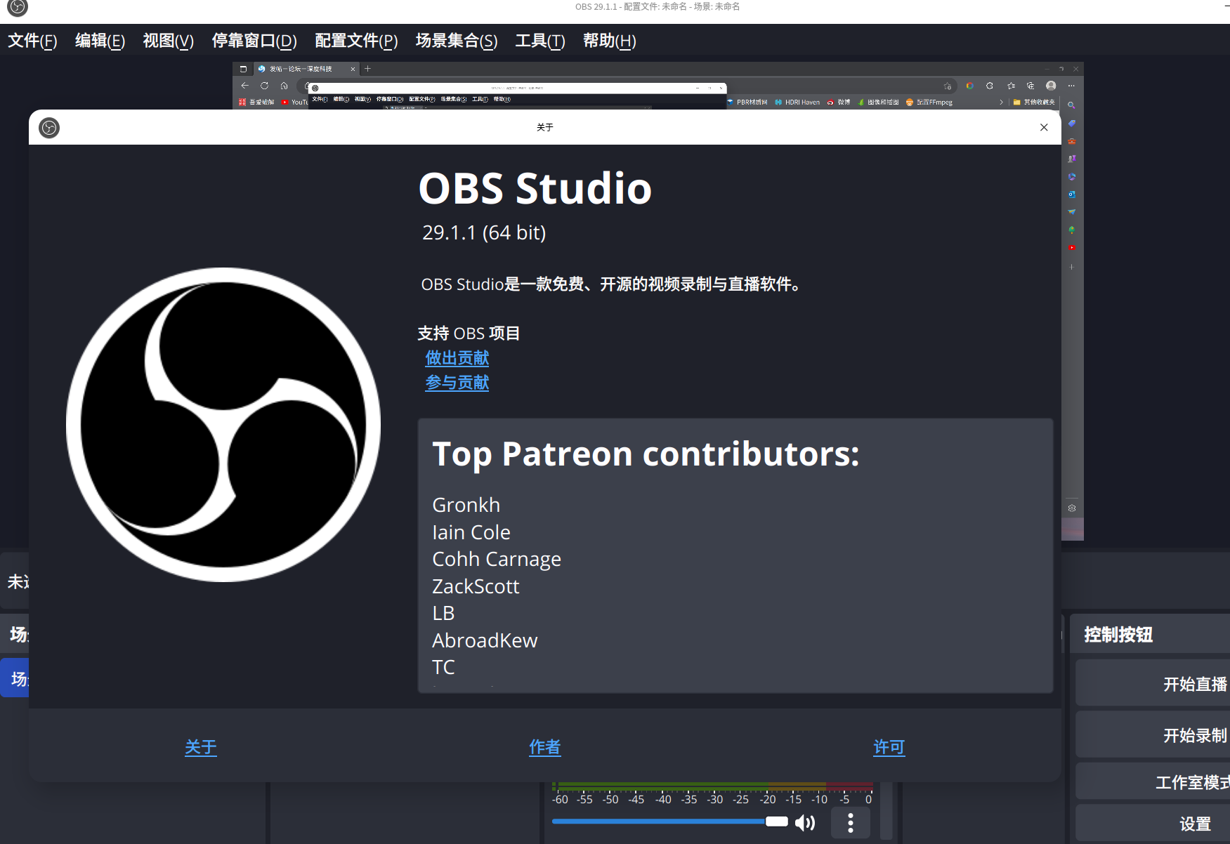Open the 停靠窗口(D) menu
Image resolution: width=1230 pixels, height=844 pixels.
254,41
